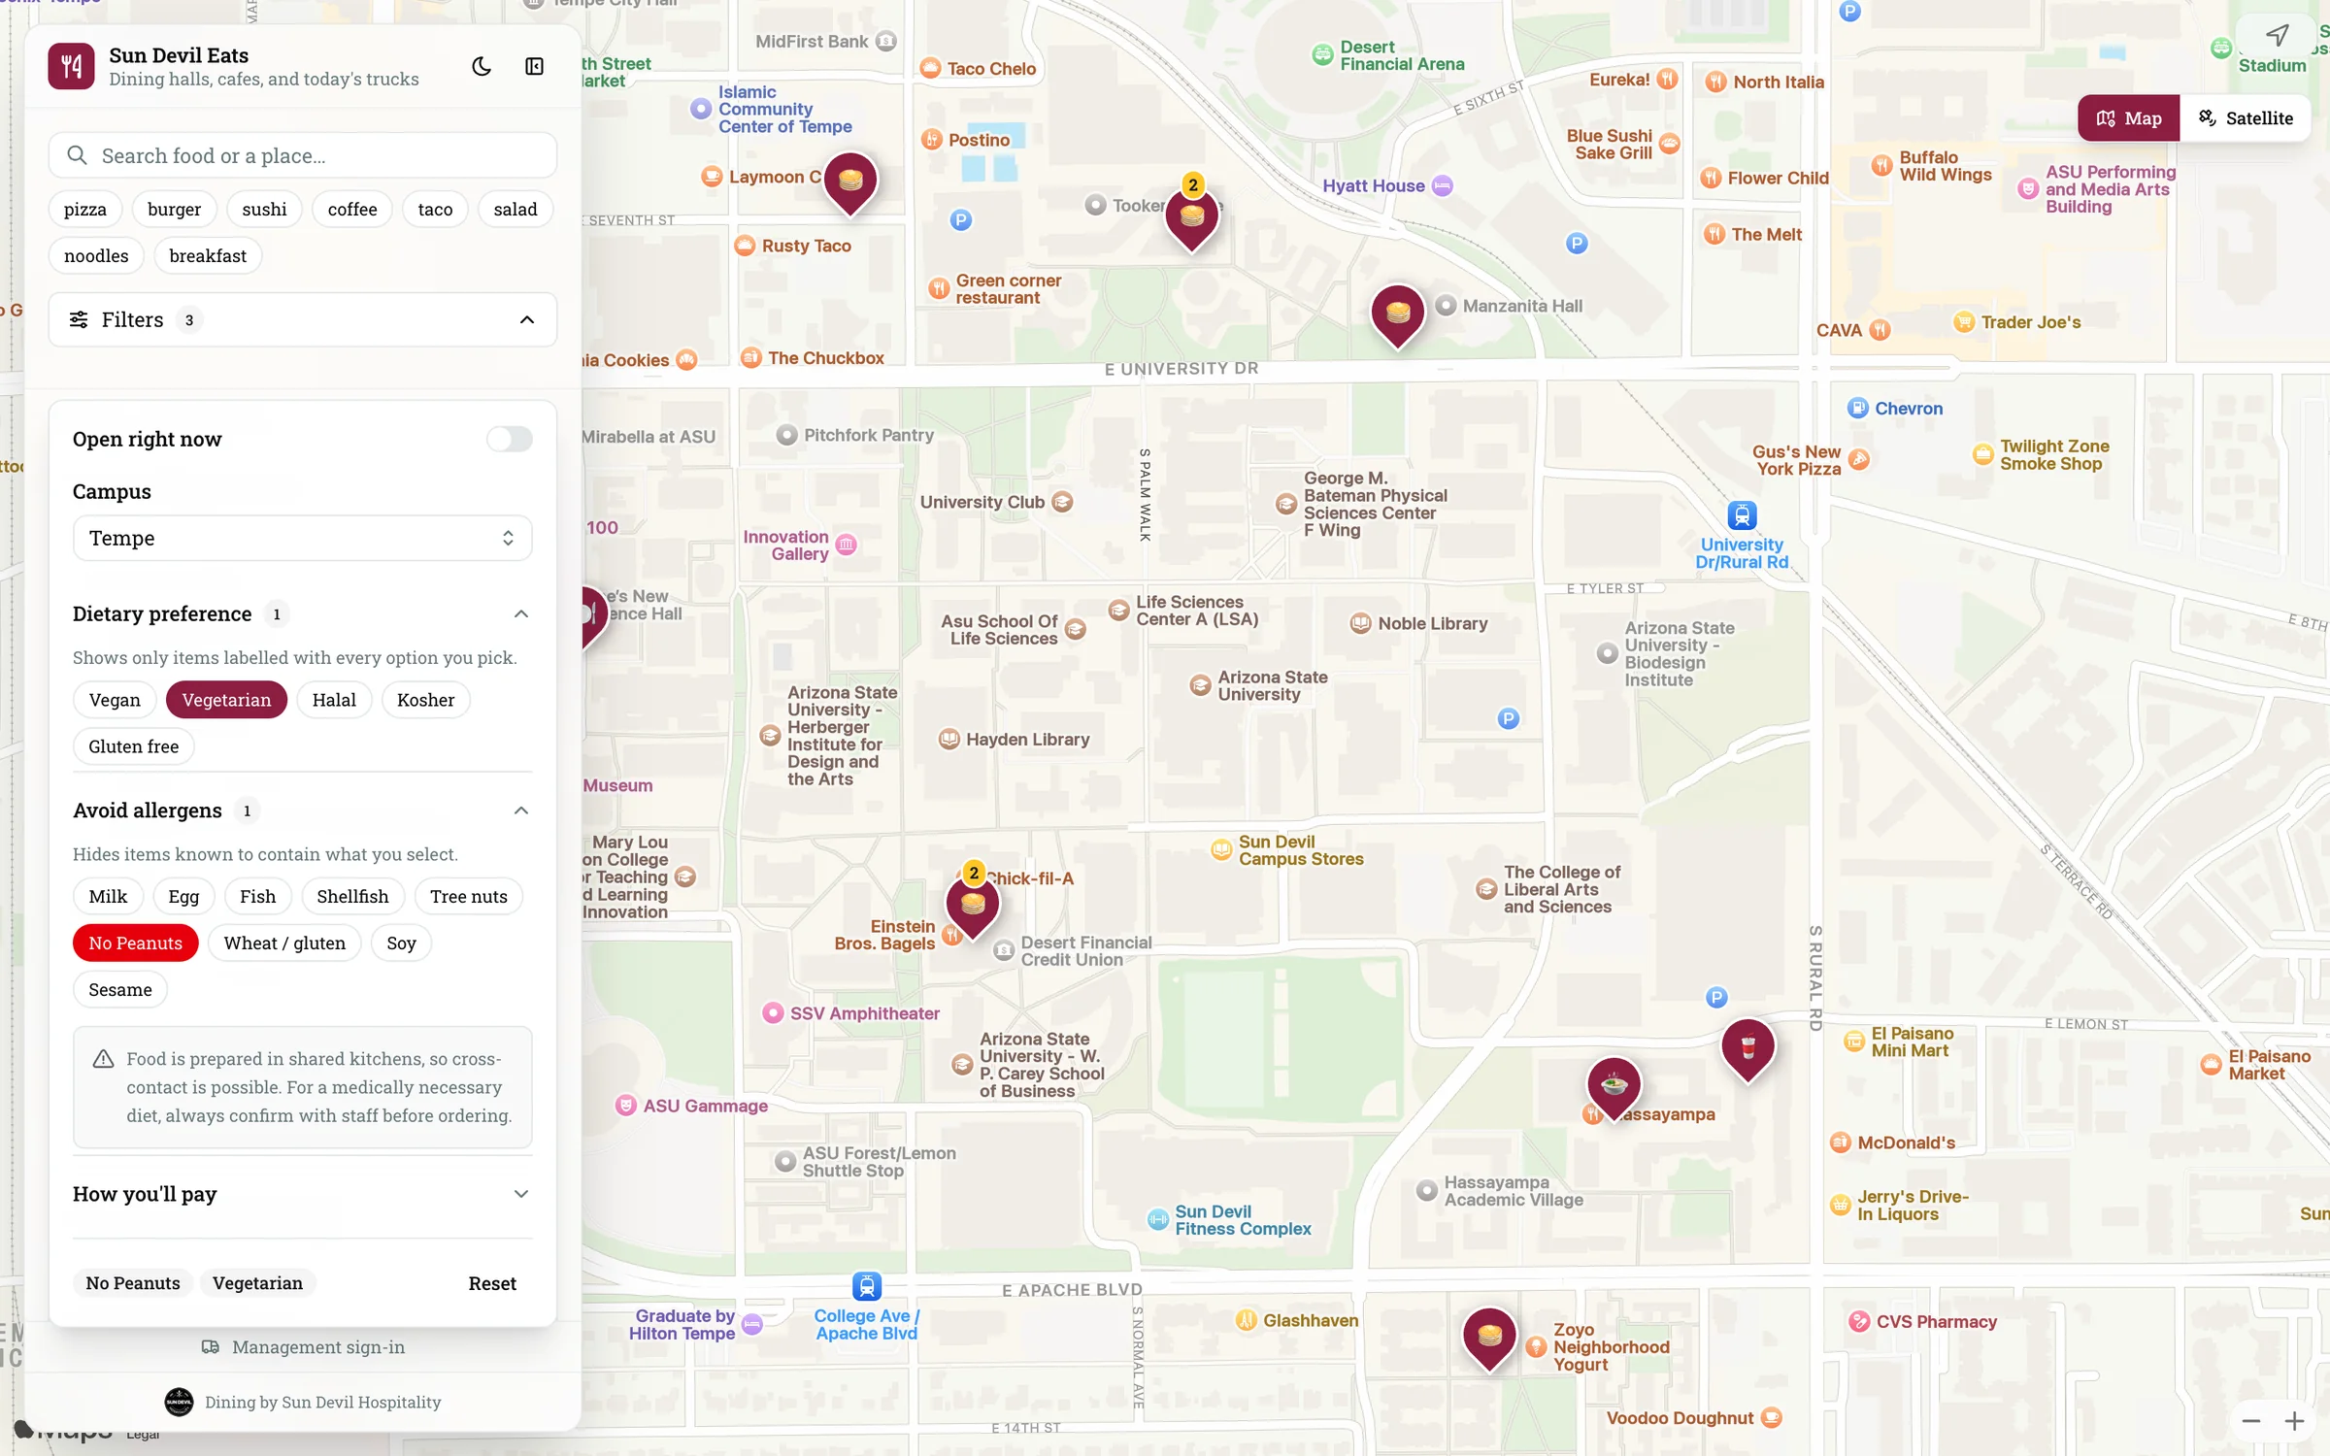
Task: Click the Chevron gas station marker
Action: point(1857,409)
